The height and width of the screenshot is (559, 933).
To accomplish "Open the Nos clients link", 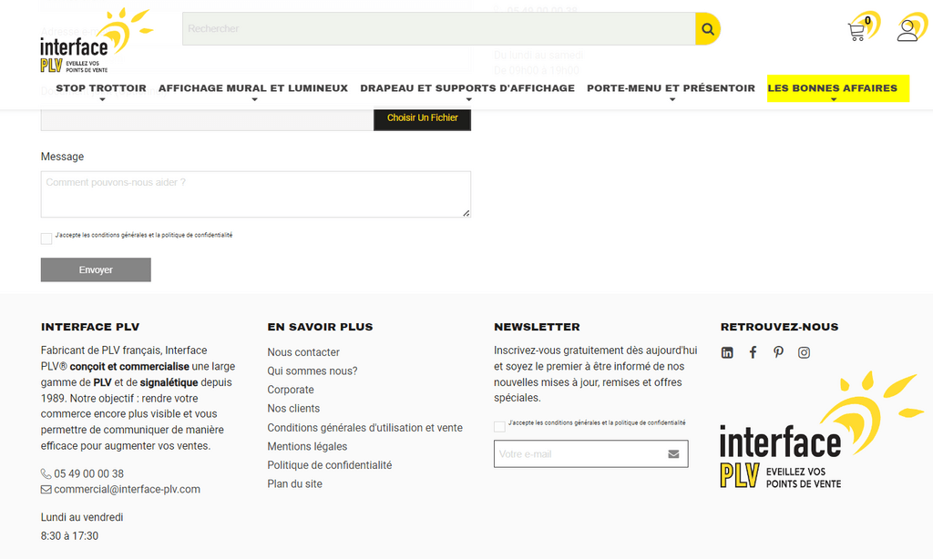I will pos(293,409).
